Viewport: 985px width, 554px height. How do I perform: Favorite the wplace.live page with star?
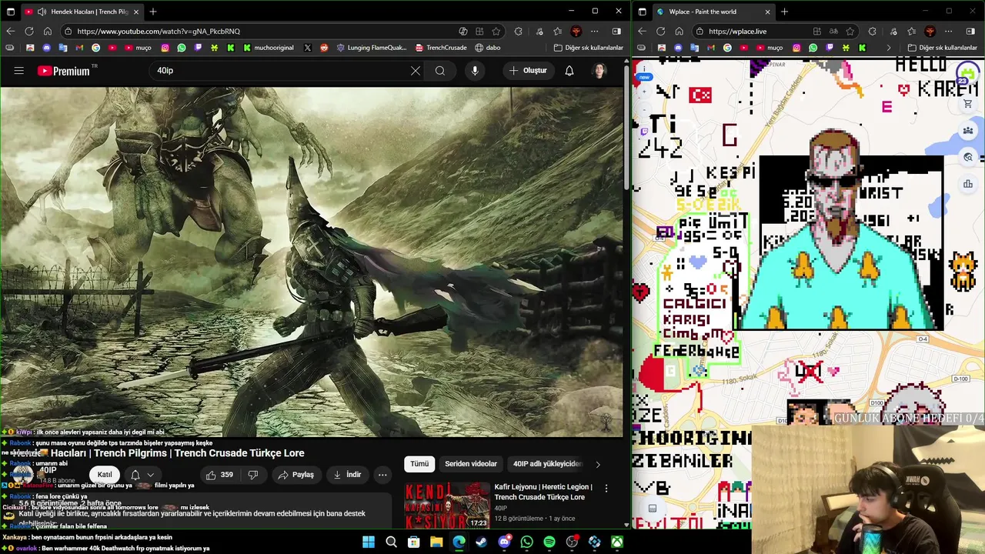click(850, 32)
